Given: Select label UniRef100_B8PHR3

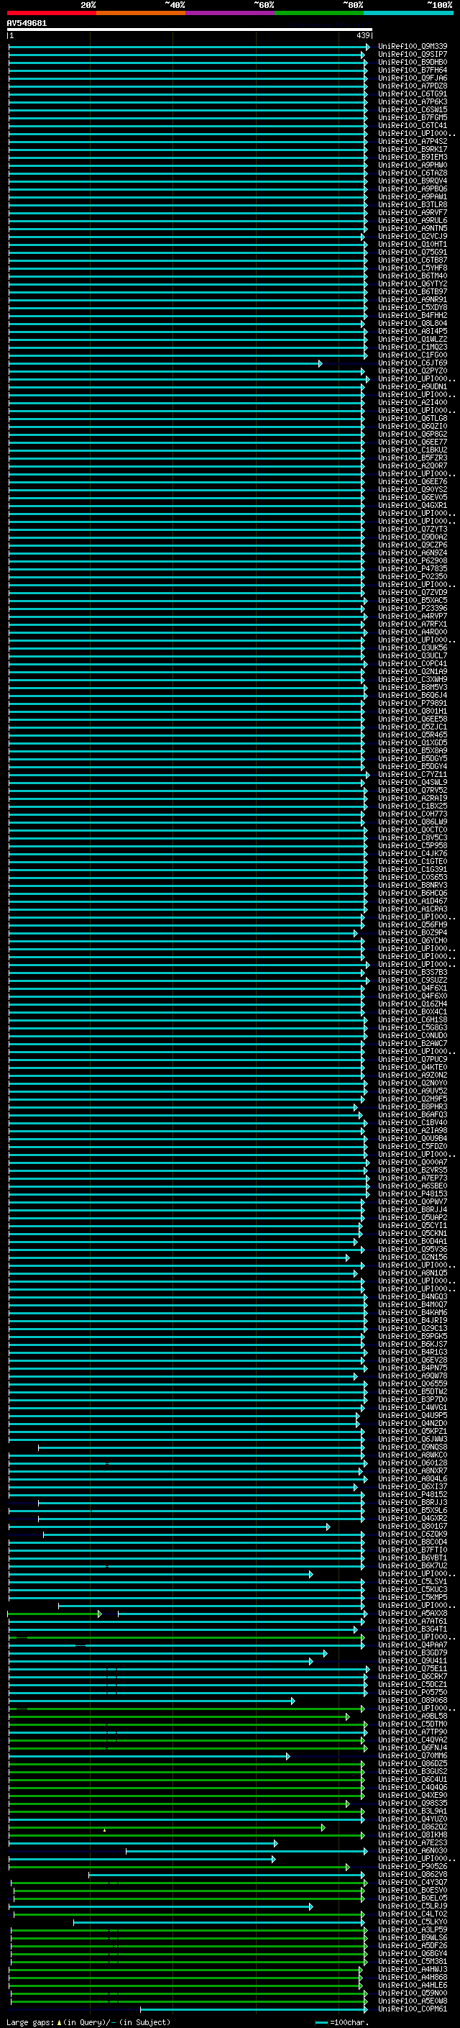Looking at the screenshot, I should pos(413,1108).
